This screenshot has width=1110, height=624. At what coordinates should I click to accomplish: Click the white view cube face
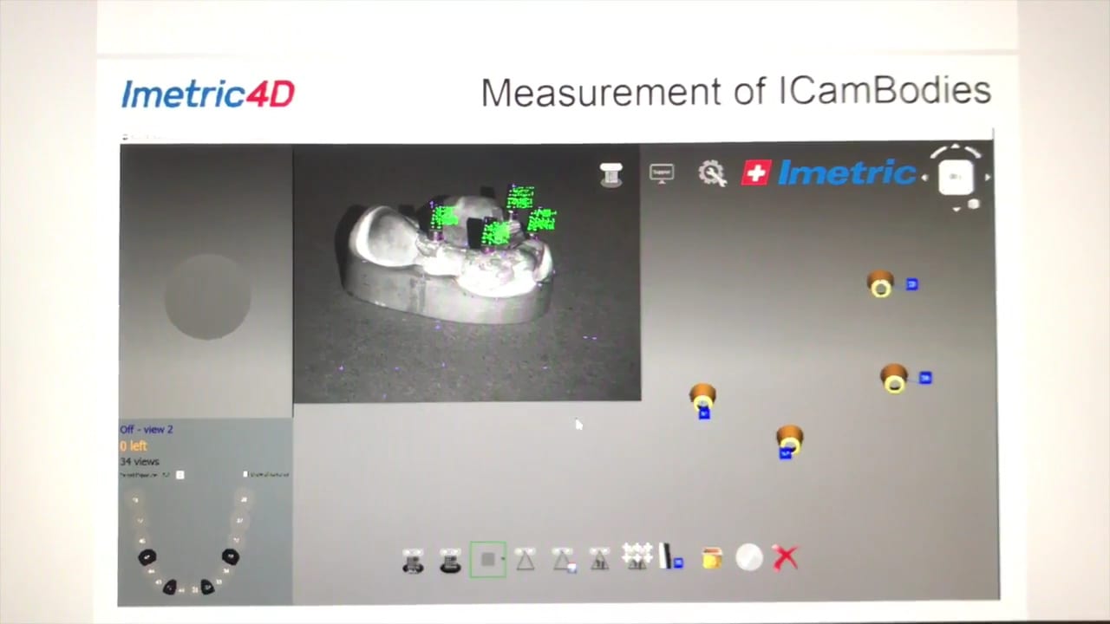[x=956, y=177]
